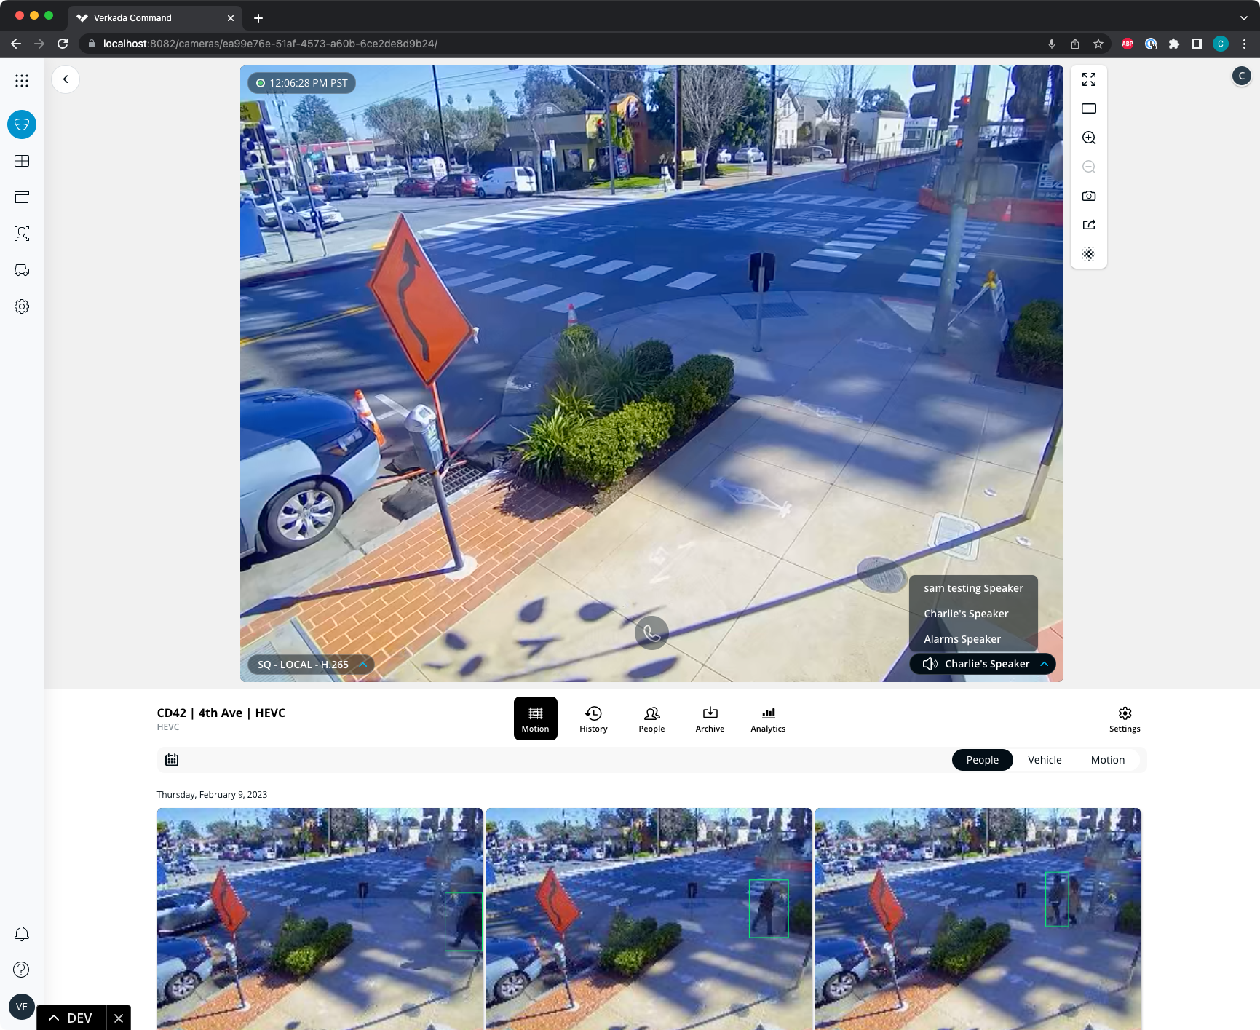The image size is (1260, 1030).
Task: Open the browser three-dot menu
Action: coord(1245,44)
